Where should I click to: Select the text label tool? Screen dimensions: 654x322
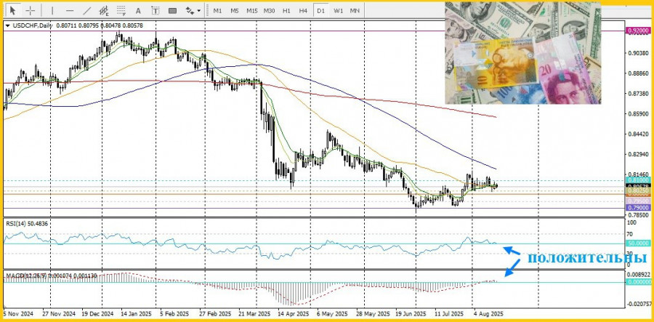[156, 10]
